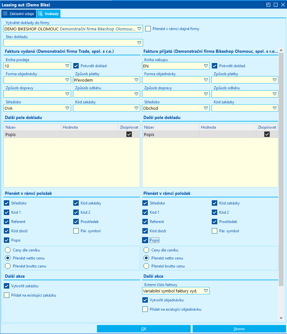Open Kód zakázky dropdown in Faktura vydaná
The height and width of the screenshot is (334, 287).
pos(137,108)
